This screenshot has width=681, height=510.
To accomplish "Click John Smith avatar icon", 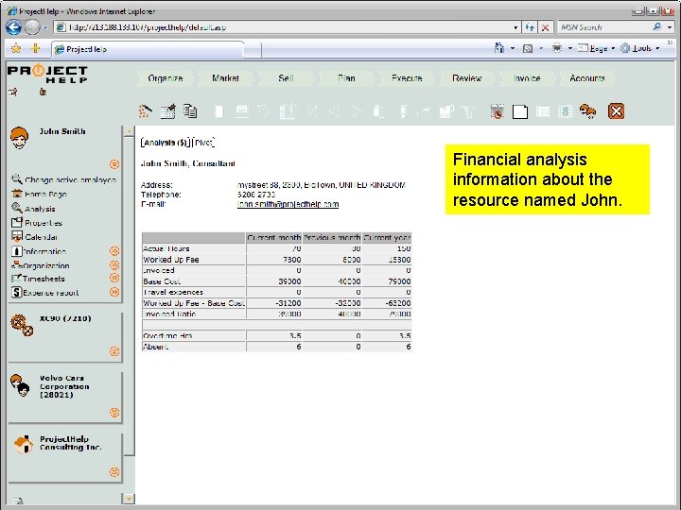I will 19,138.
